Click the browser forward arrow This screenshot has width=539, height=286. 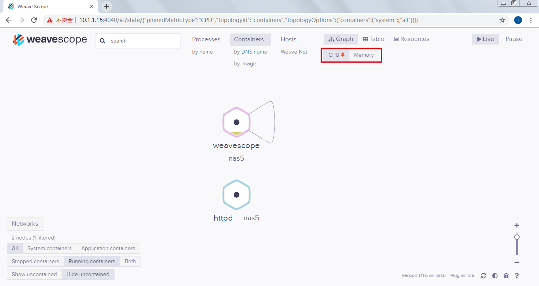coord(21,20)
